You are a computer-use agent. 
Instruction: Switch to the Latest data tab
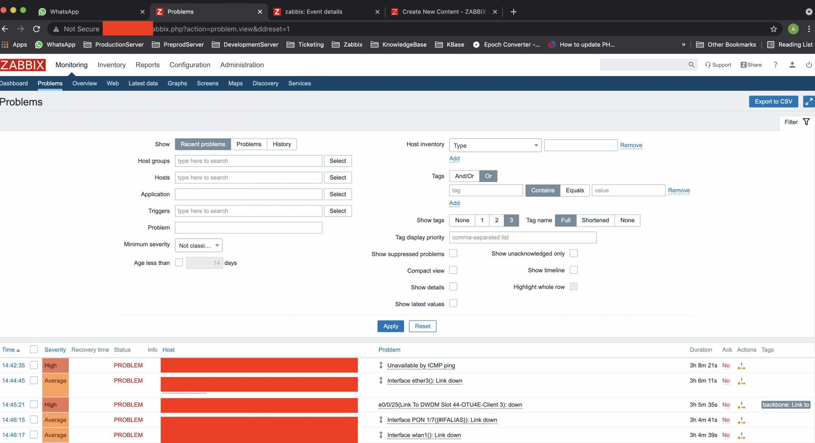[x=143, y=83]
